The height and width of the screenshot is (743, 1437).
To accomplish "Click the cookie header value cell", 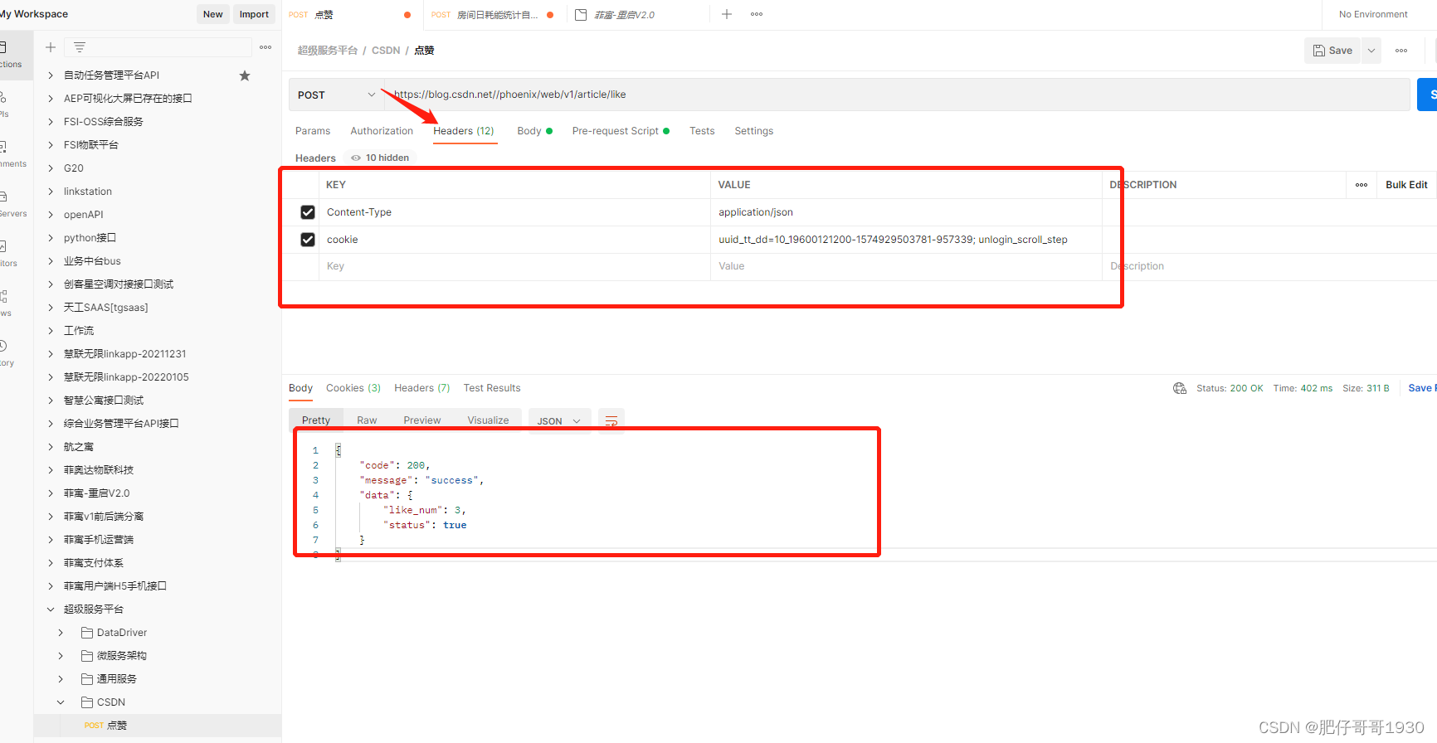I will 906,240.
